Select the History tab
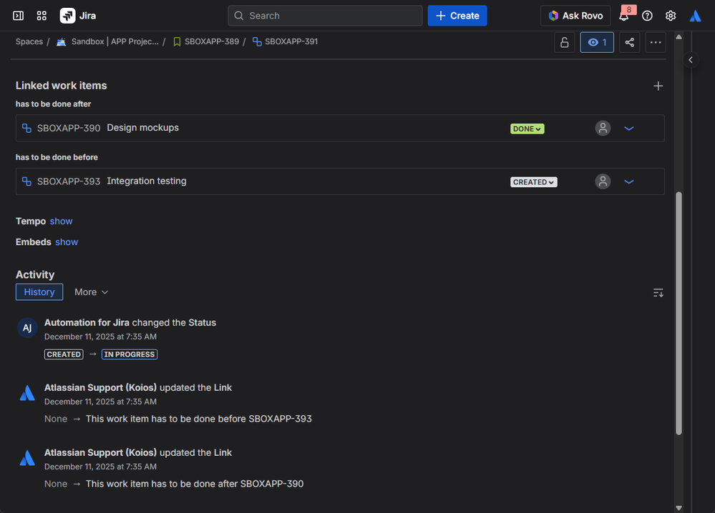The image size is (715, 513). point(39,292)
